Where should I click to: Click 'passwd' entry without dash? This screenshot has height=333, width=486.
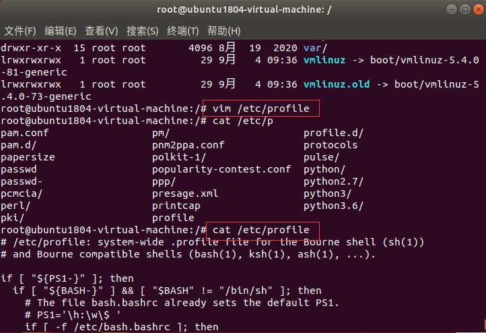coord(19,169)
